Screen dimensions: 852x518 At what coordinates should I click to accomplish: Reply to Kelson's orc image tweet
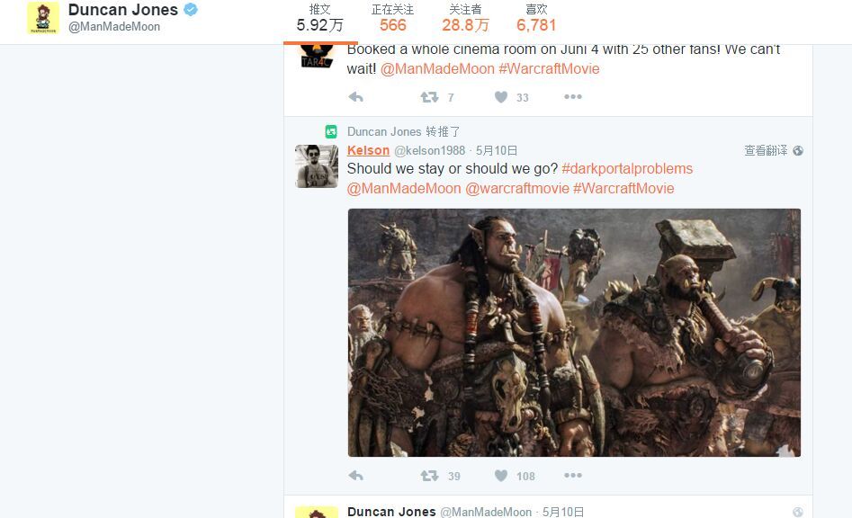point(356,476)
